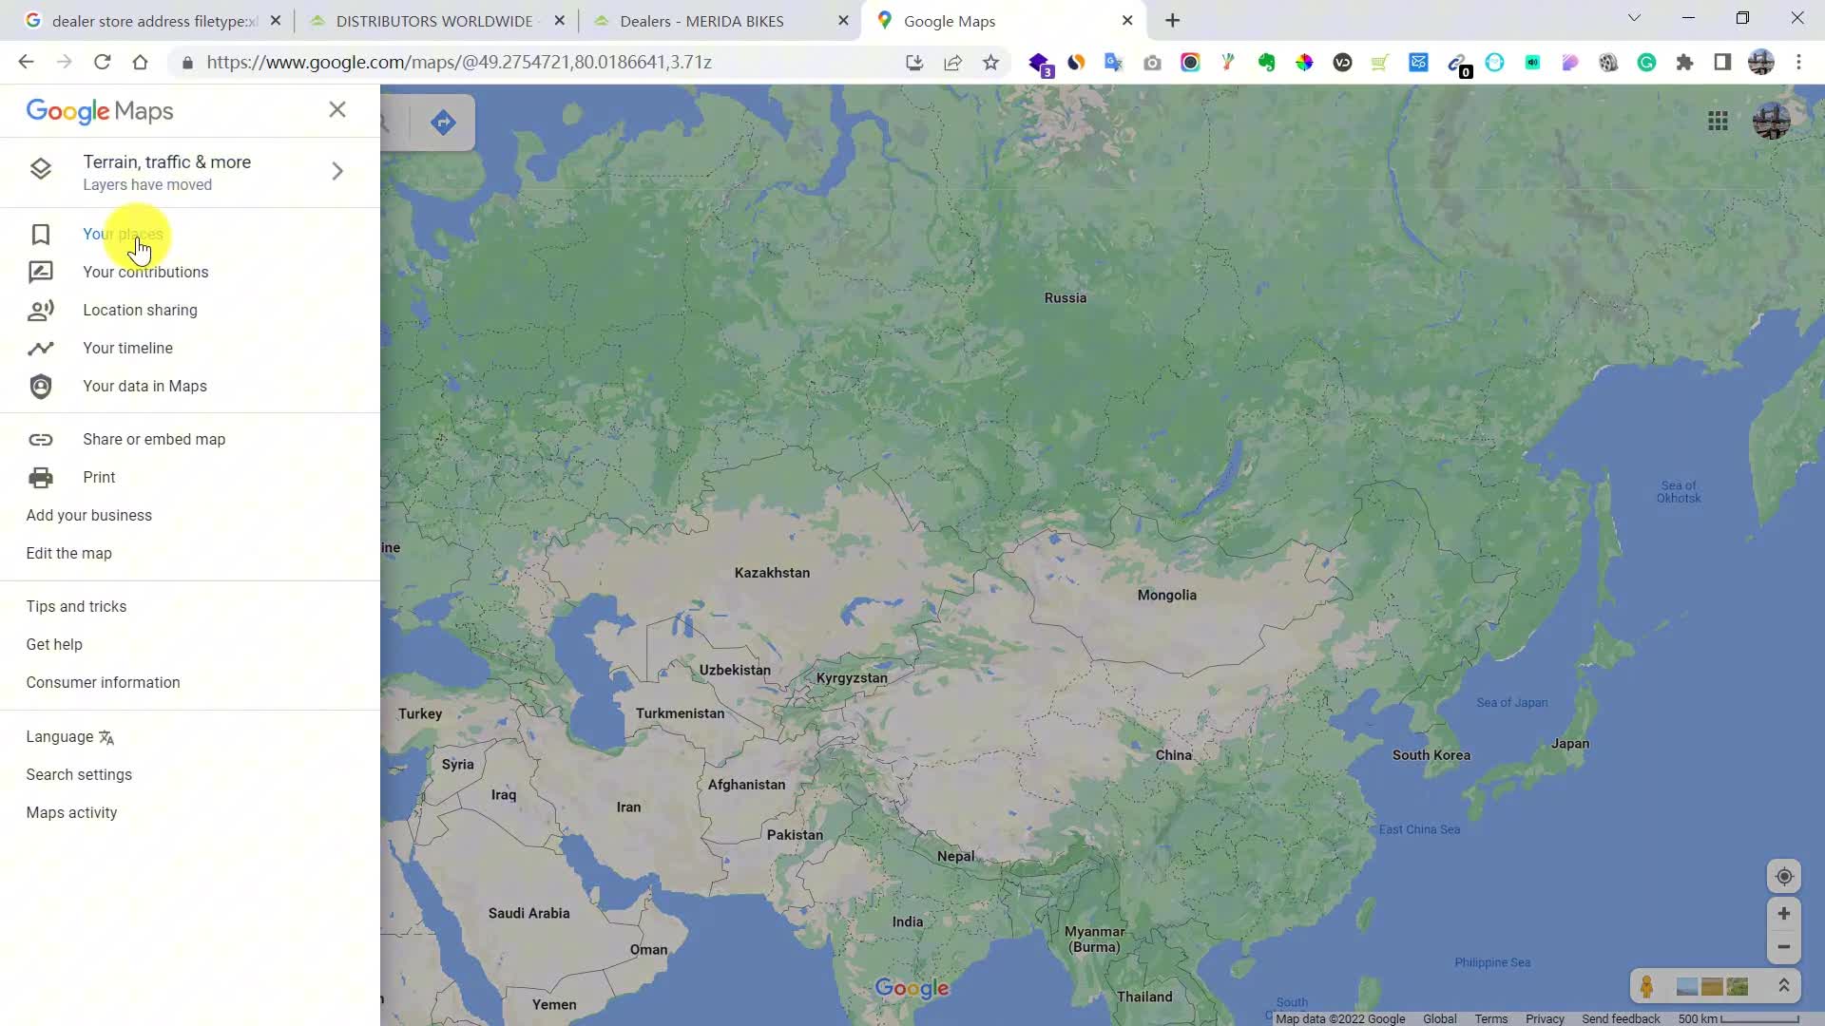Expand the imagery layer strip arrows
Image resolution: width=1825 pixels, height=1026 pixels.
1784,986
